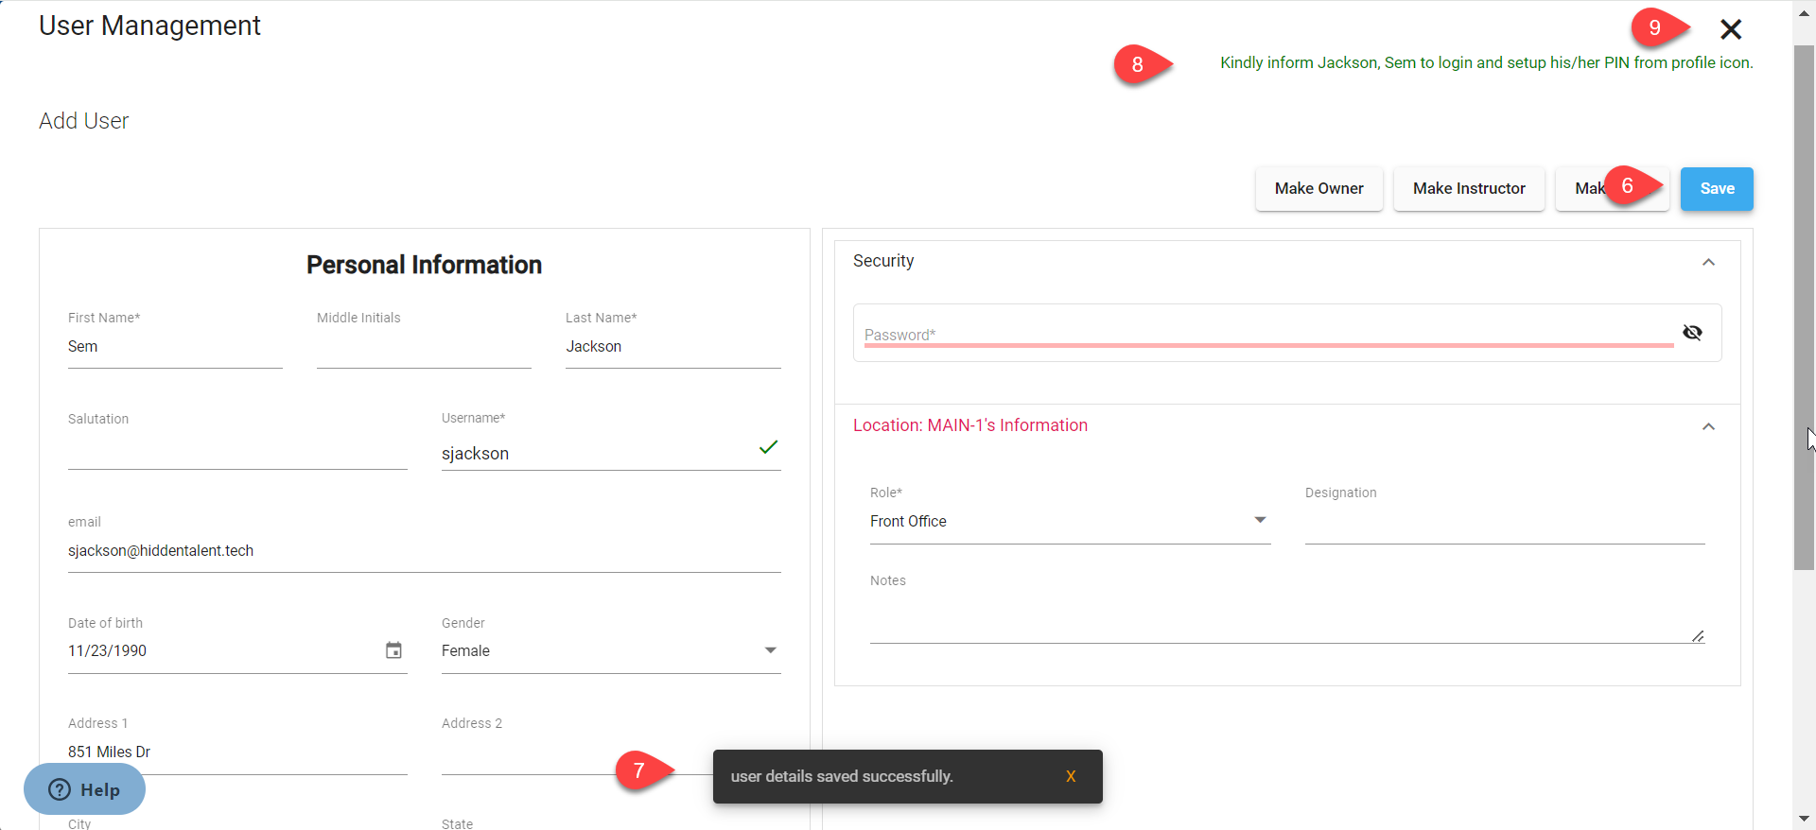Click the Make Owner button
Viewport: 1816px width, 830px height.
tap(1318, 189)
